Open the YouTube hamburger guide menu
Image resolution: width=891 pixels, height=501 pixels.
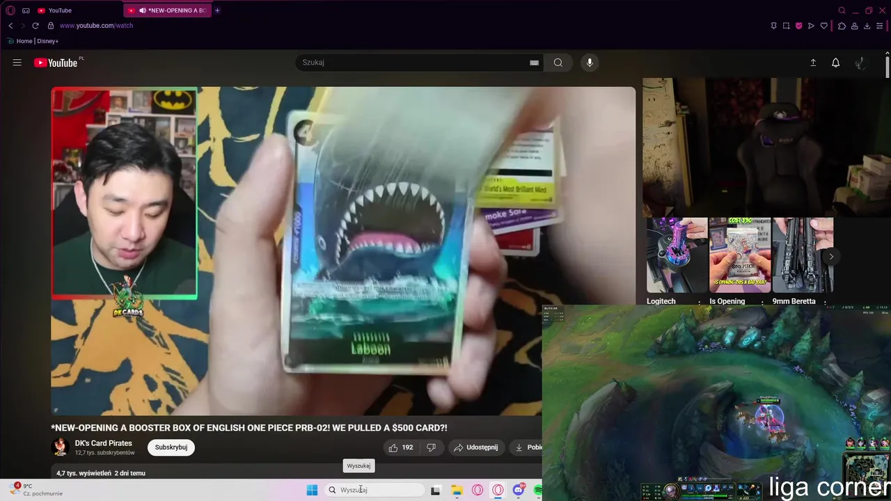pos(17,63)
